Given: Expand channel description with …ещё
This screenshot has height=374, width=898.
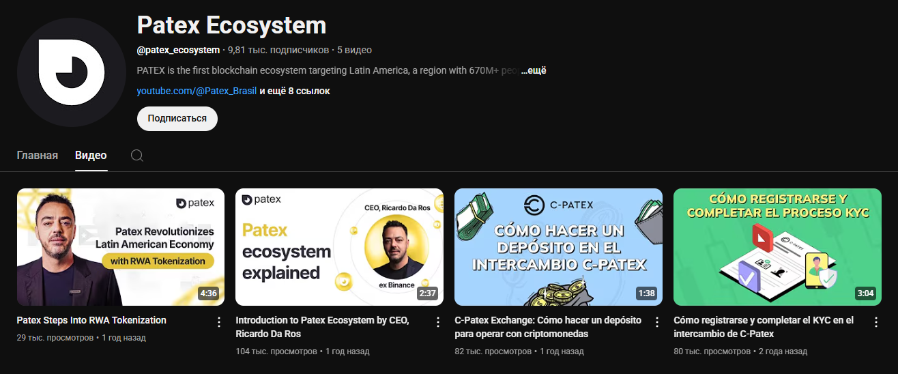Looking at the screenshot, I should [x=534, y=70].
